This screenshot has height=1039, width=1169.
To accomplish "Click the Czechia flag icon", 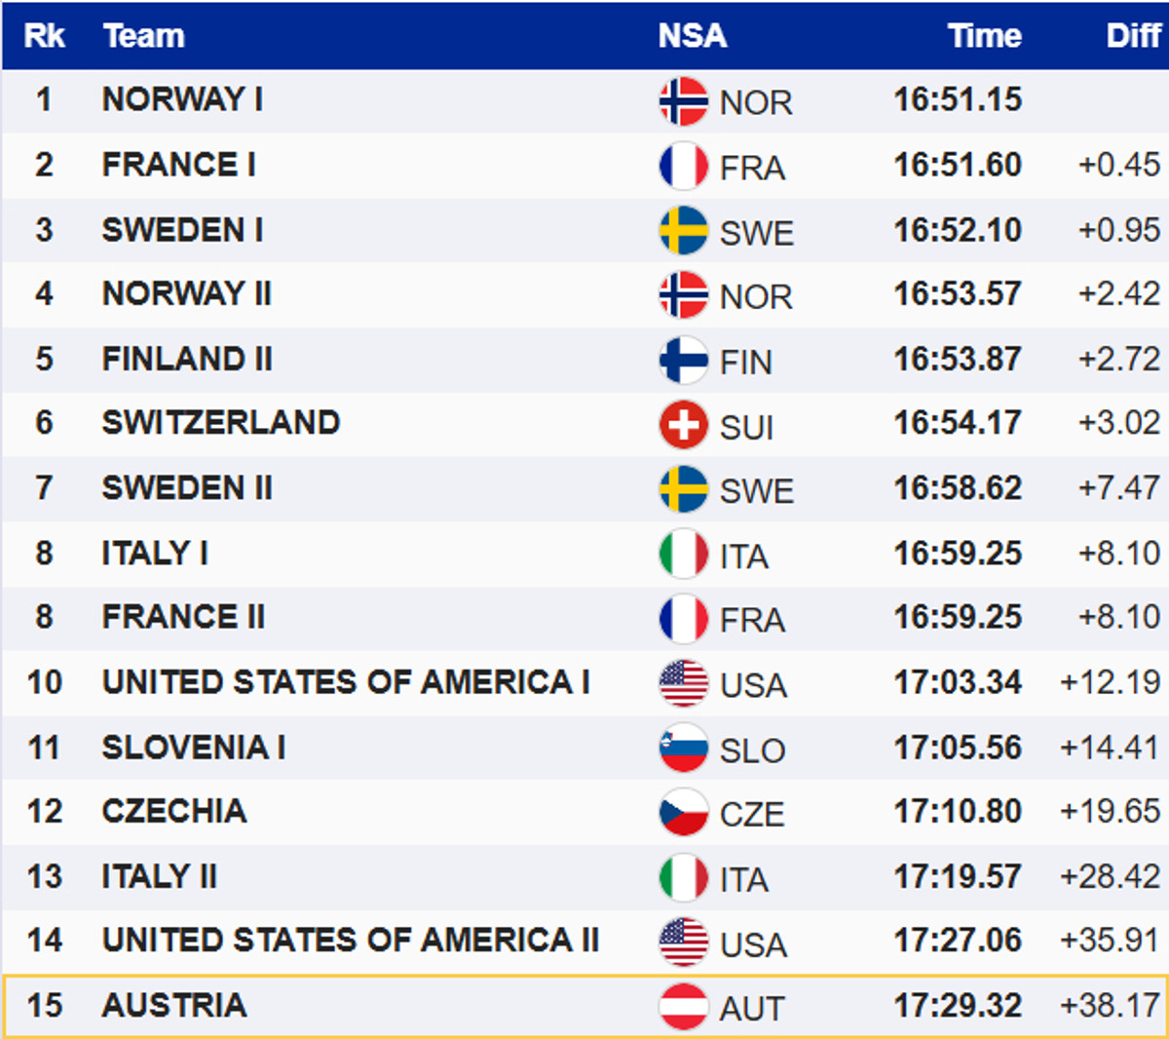I will coord(683,813).
